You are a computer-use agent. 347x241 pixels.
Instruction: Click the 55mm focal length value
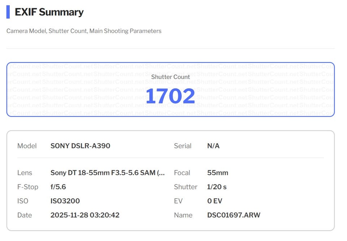click(x=218, y=173)
